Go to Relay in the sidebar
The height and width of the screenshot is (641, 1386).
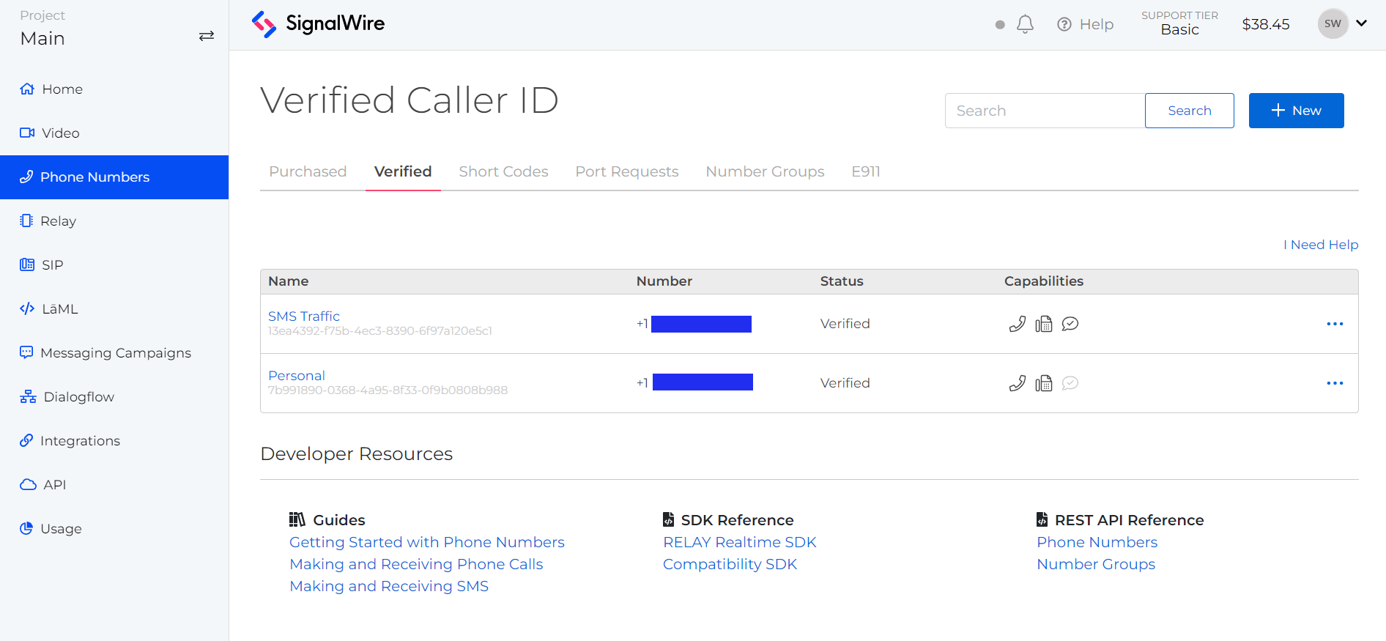(x=58, y=221)
